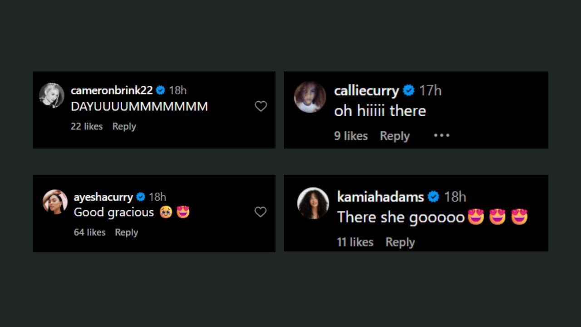Open the cameronbrink22 username link

point(112,90)
